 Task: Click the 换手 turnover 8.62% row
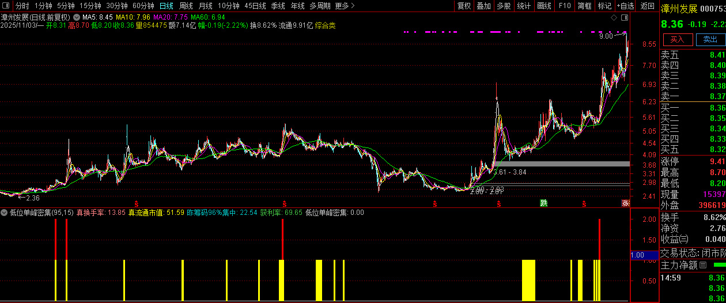(x=693, y=217)
